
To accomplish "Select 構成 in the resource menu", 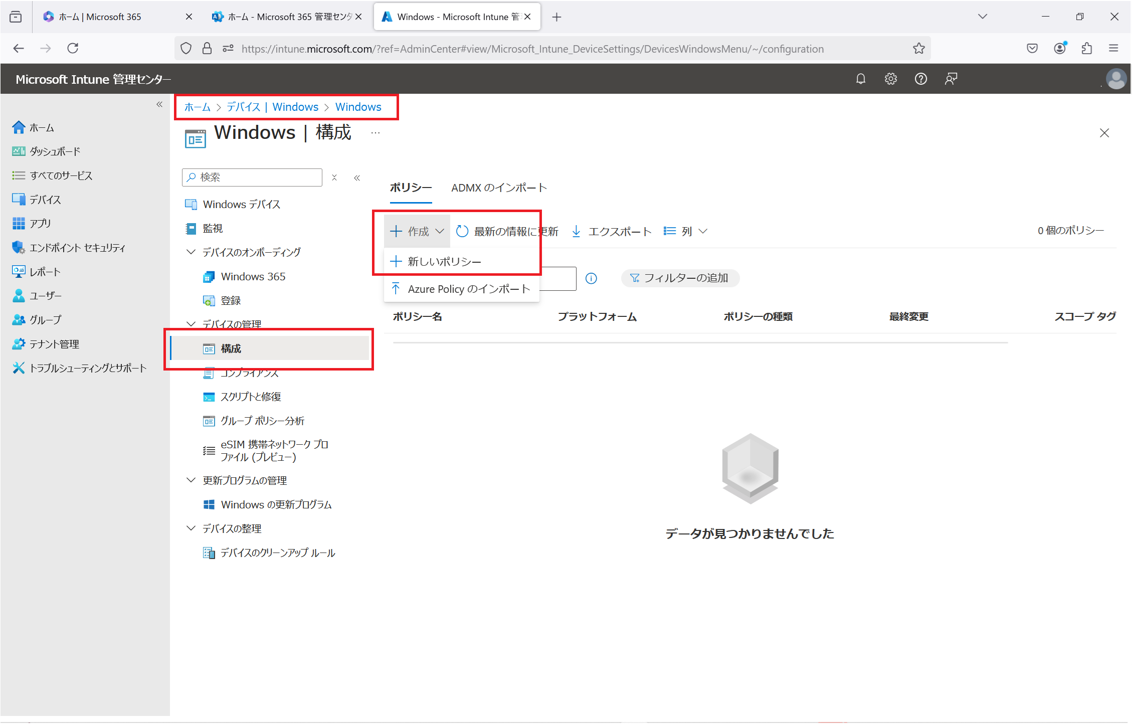I will 271,348.
